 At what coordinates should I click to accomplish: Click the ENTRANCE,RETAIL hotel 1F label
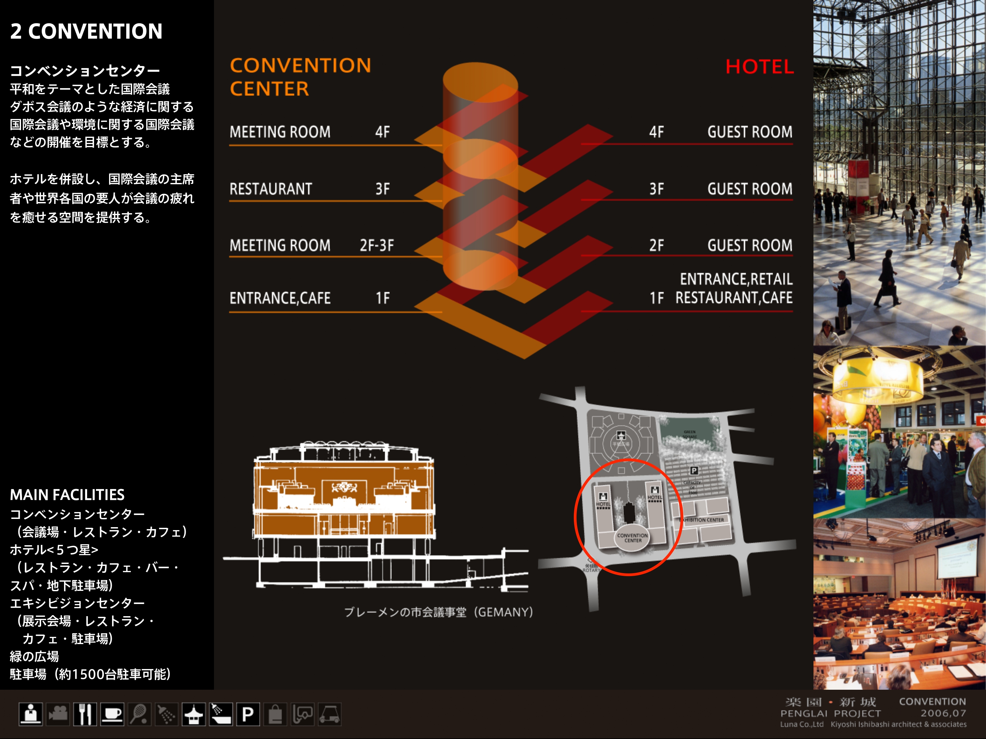pos(721,288)
